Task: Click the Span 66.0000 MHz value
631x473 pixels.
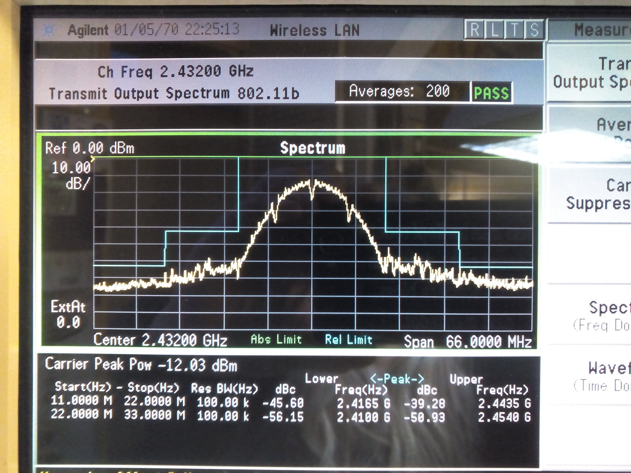Action: (468, 341)
